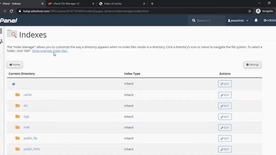
Task: Click the Logout button
Action: [x=270, y=20]
